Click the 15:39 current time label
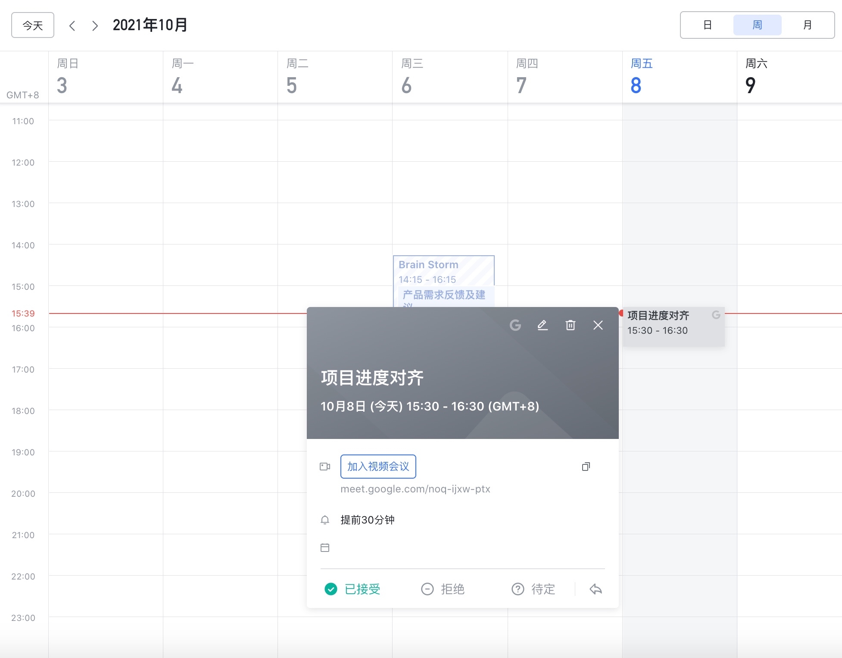The width and height of the screenshot is (842, 658). 23,313
